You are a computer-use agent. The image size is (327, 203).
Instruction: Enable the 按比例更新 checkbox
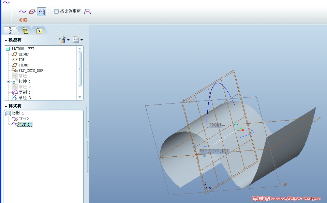(56, 12)
